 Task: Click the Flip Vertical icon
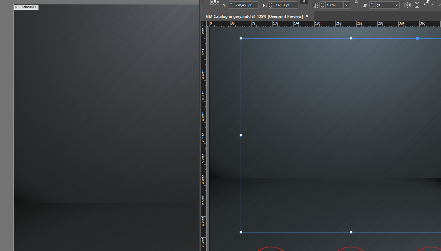[x=417, y=5]
